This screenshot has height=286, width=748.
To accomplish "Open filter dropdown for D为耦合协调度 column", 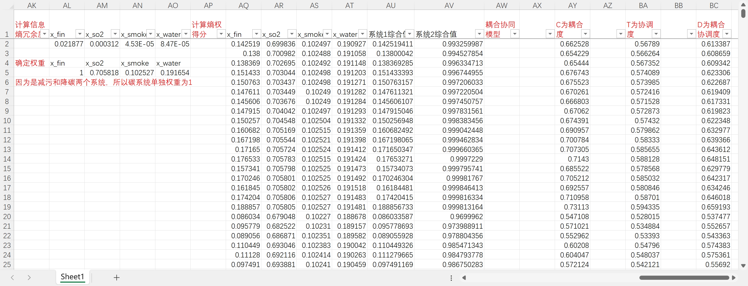I will 727,34.
